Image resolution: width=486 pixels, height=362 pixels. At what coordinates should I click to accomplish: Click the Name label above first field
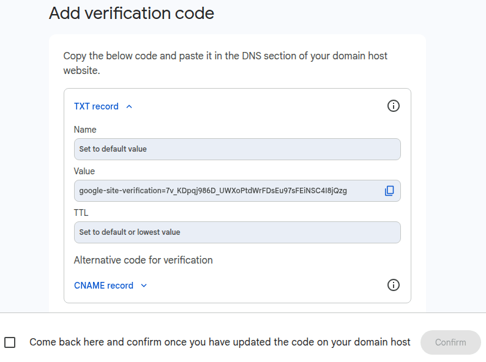pos(85,130)
